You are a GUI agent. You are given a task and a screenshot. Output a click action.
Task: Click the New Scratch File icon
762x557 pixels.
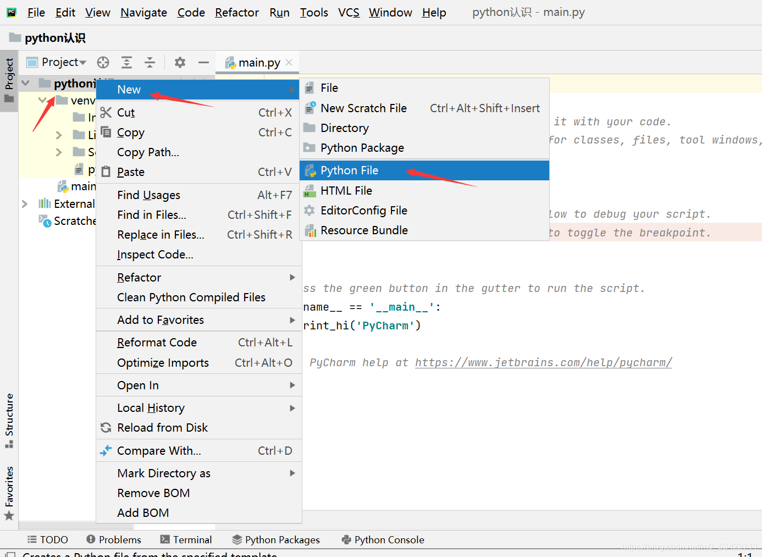pos(310,108)
